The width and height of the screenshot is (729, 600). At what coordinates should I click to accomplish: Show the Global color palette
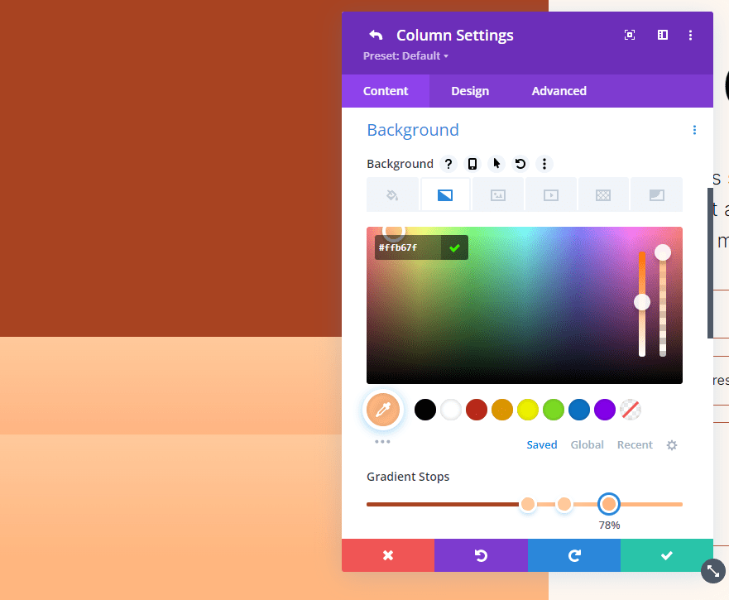(587, 444)
